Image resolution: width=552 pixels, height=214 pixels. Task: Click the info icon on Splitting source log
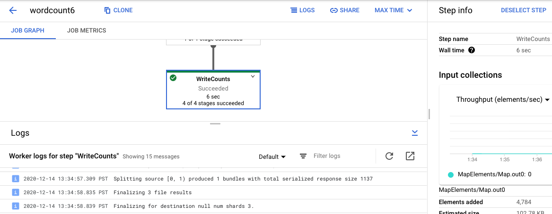(x=16, y=179)
